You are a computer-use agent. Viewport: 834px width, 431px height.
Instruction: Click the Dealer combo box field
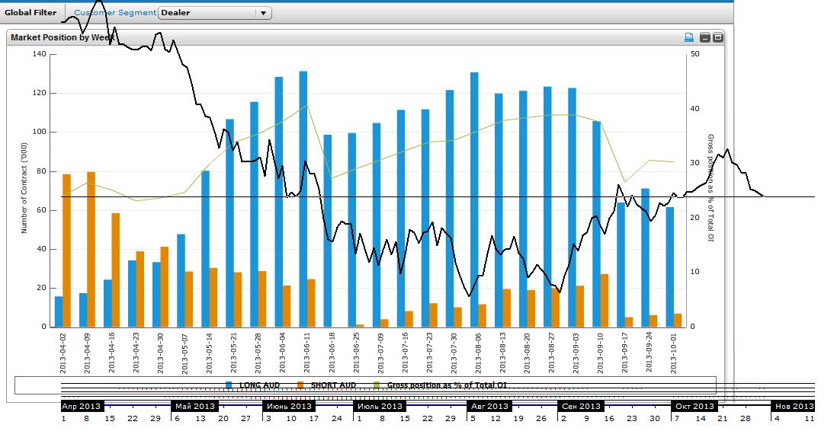(x=206, y=13)
